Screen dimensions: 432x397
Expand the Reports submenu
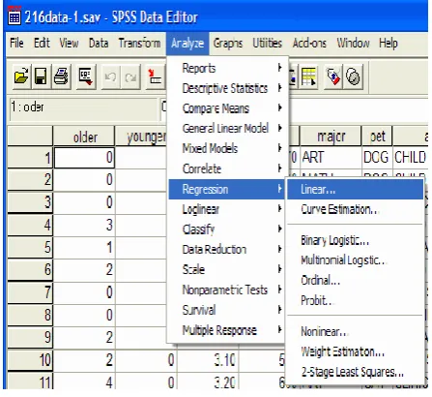(226, 68)
